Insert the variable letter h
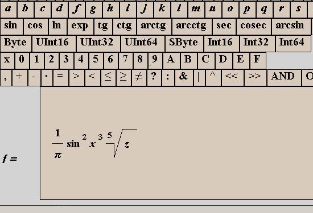Viewport: 313px width, 213px height. tap(111, 9)
